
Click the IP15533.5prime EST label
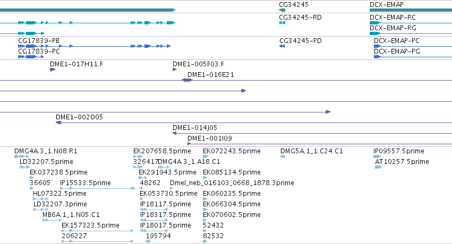click(86, 182)
